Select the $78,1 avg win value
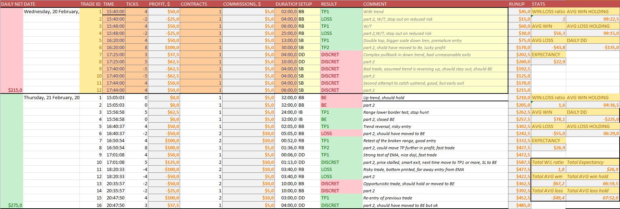 [548, 119]
